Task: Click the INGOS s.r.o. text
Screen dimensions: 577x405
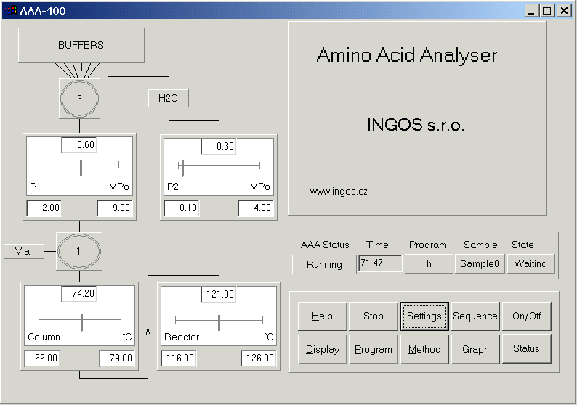Action: click(416, 125)
